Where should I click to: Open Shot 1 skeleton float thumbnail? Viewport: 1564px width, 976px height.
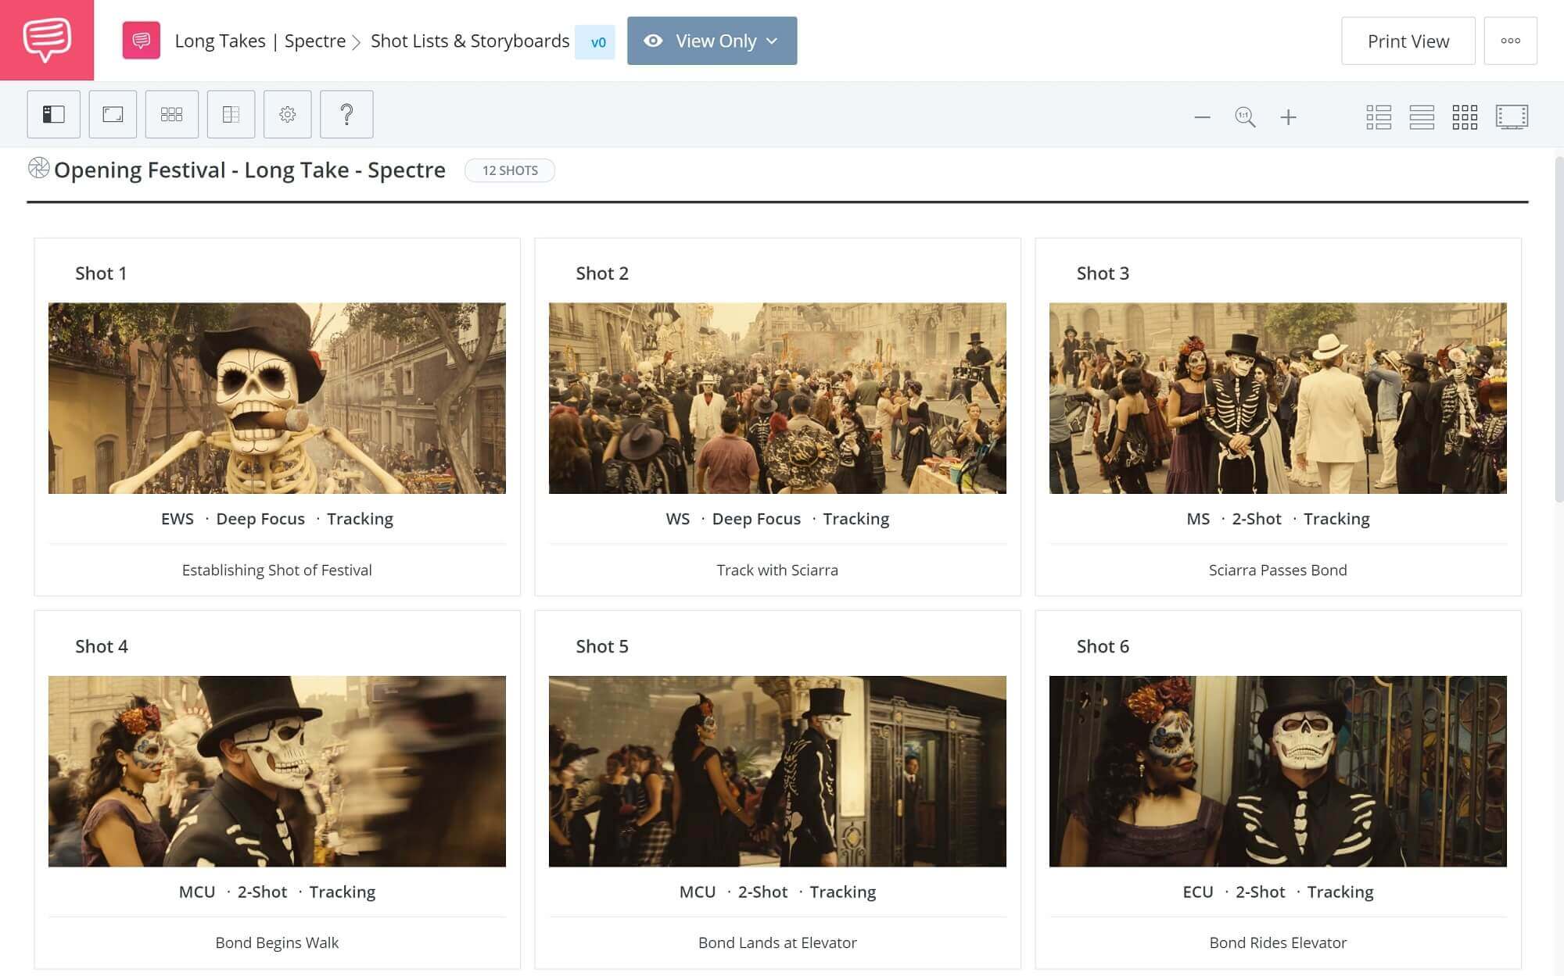[x=277, y=398]
